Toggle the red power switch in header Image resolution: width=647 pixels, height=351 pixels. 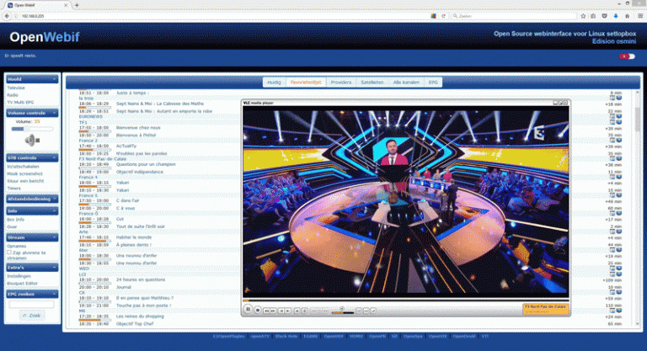tap(627, 56)
